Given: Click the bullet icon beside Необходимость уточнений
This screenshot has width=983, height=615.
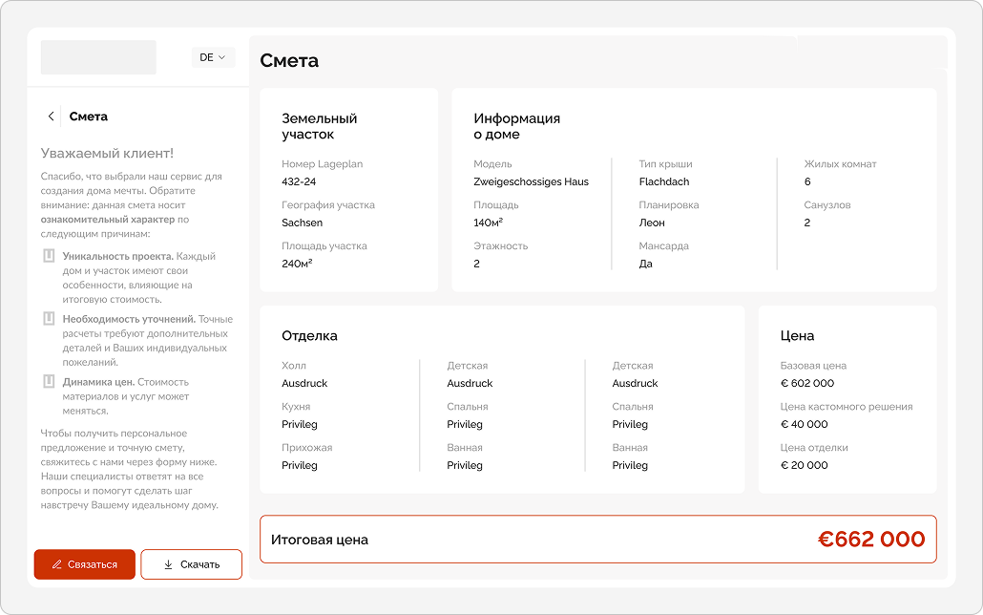Looking at the screenshot, I should [49, 319].
